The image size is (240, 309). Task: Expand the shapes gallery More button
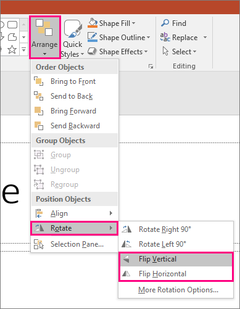(x=24, y=49)
